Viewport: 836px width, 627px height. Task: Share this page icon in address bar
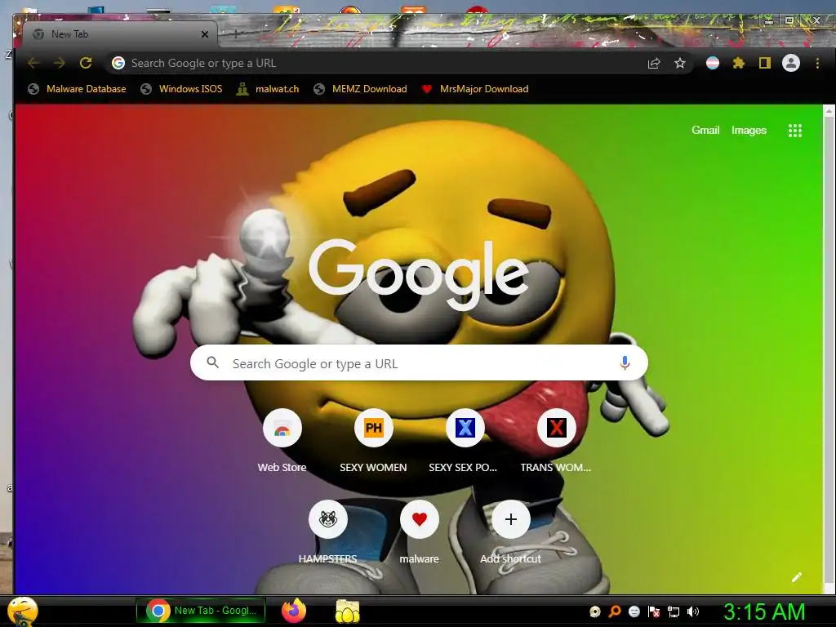[654, 64]
